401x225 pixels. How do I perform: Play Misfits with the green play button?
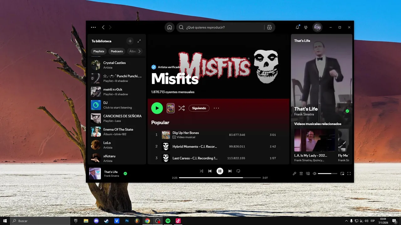(x=157, y=108)
